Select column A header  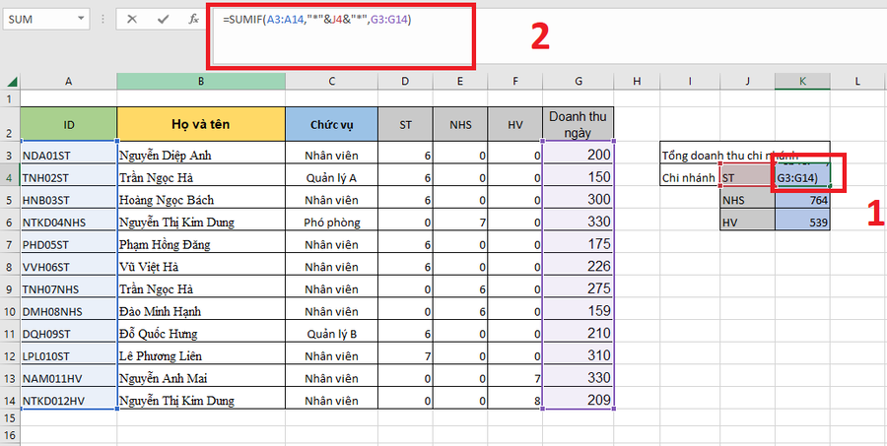[68, 82]
